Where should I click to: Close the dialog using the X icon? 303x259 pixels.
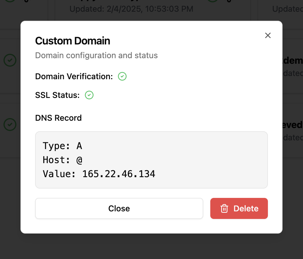[268, 35]
